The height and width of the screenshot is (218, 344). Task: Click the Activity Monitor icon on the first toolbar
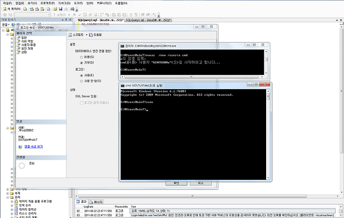point(72,9)
